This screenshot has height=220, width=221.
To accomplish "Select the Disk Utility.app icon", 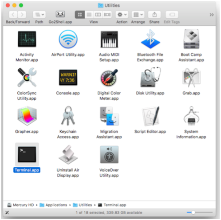I will click(x=150, y=77).
